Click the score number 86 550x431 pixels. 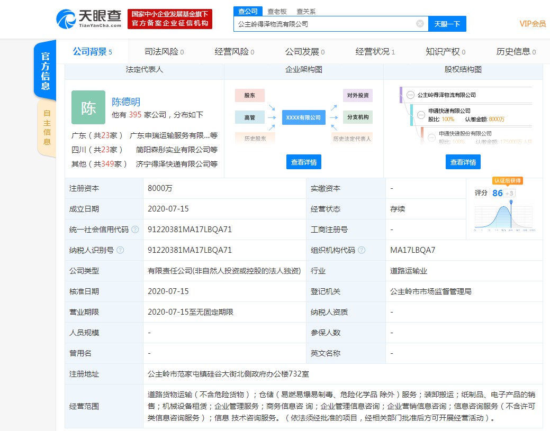498,193
